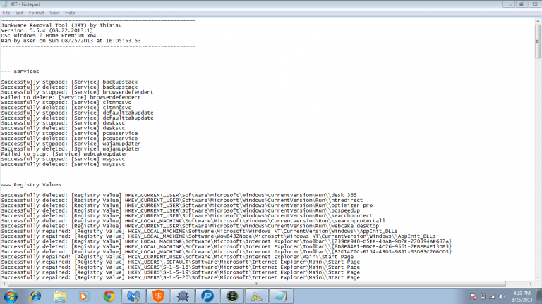Viewport: 542px width, 304px height.
Task: Click the orange shield icon in the taskbar
Action: 159,296
